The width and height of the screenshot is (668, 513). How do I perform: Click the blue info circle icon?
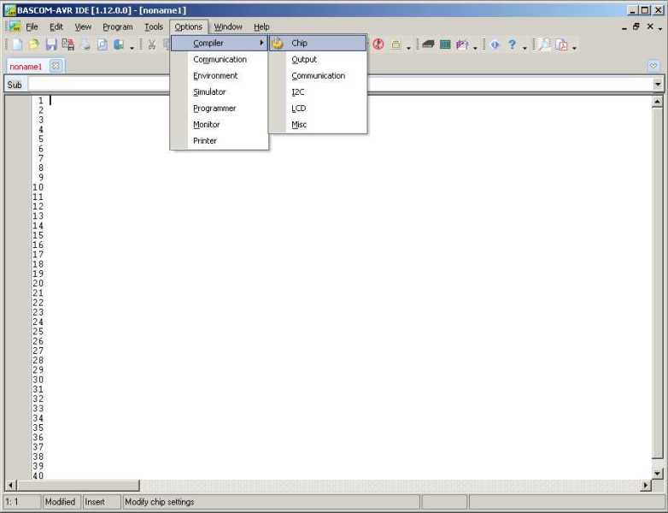(x=495, y=44)
